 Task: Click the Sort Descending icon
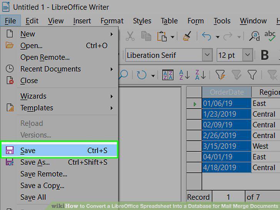click(200, 75)
